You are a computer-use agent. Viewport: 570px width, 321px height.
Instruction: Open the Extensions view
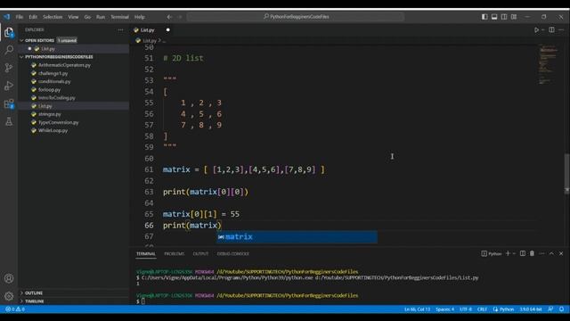[x=9, y=103]
